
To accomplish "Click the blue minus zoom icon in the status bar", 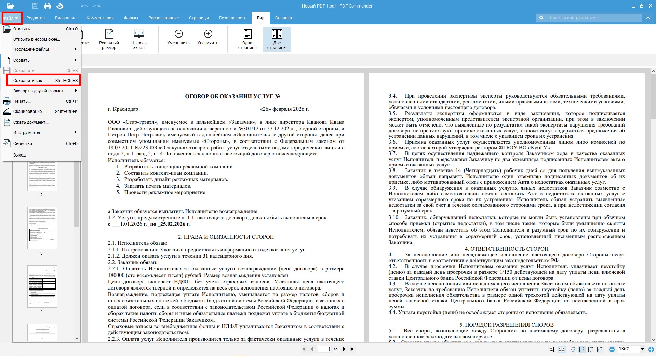I will (612, 349).
